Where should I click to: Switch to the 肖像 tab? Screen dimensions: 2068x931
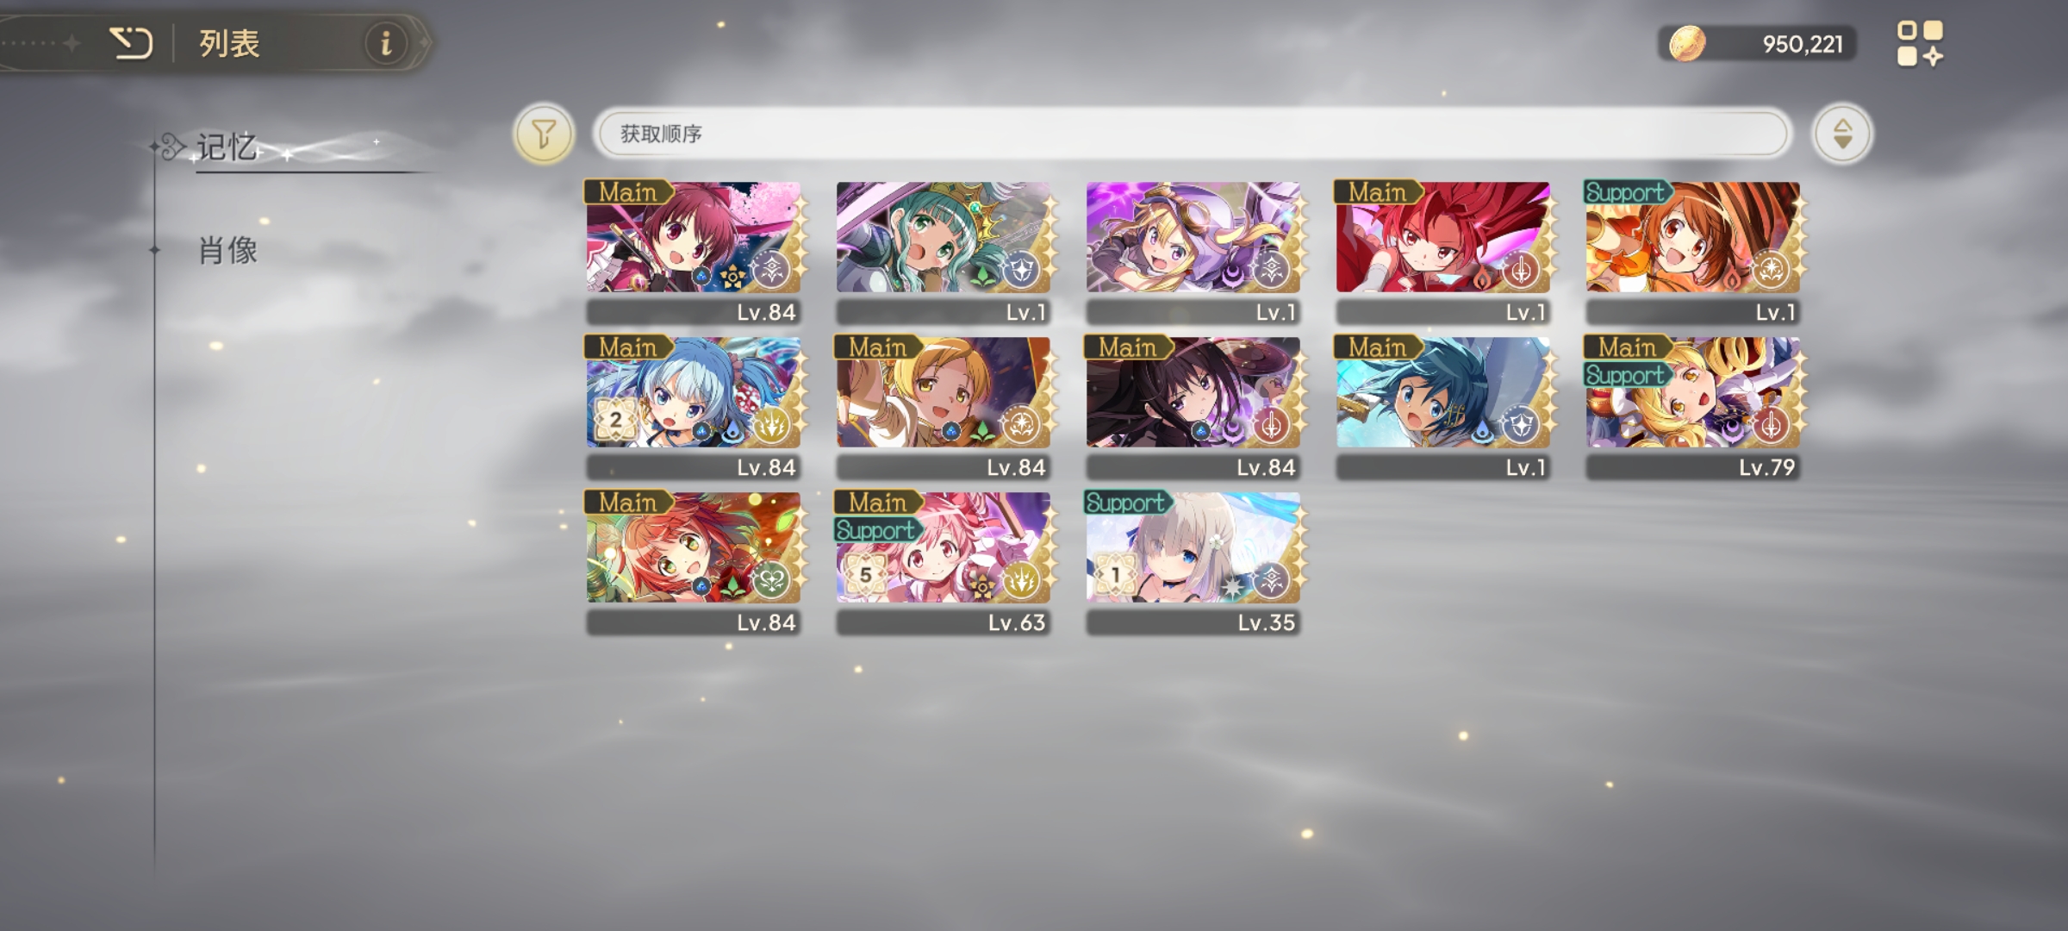228,251
